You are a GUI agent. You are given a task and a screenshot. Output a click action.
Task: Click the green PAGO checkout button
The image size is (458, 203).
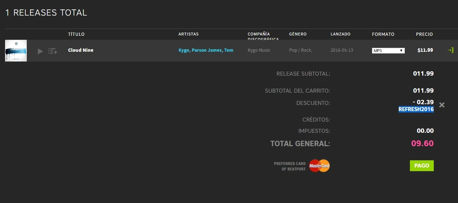coord(422,166)
